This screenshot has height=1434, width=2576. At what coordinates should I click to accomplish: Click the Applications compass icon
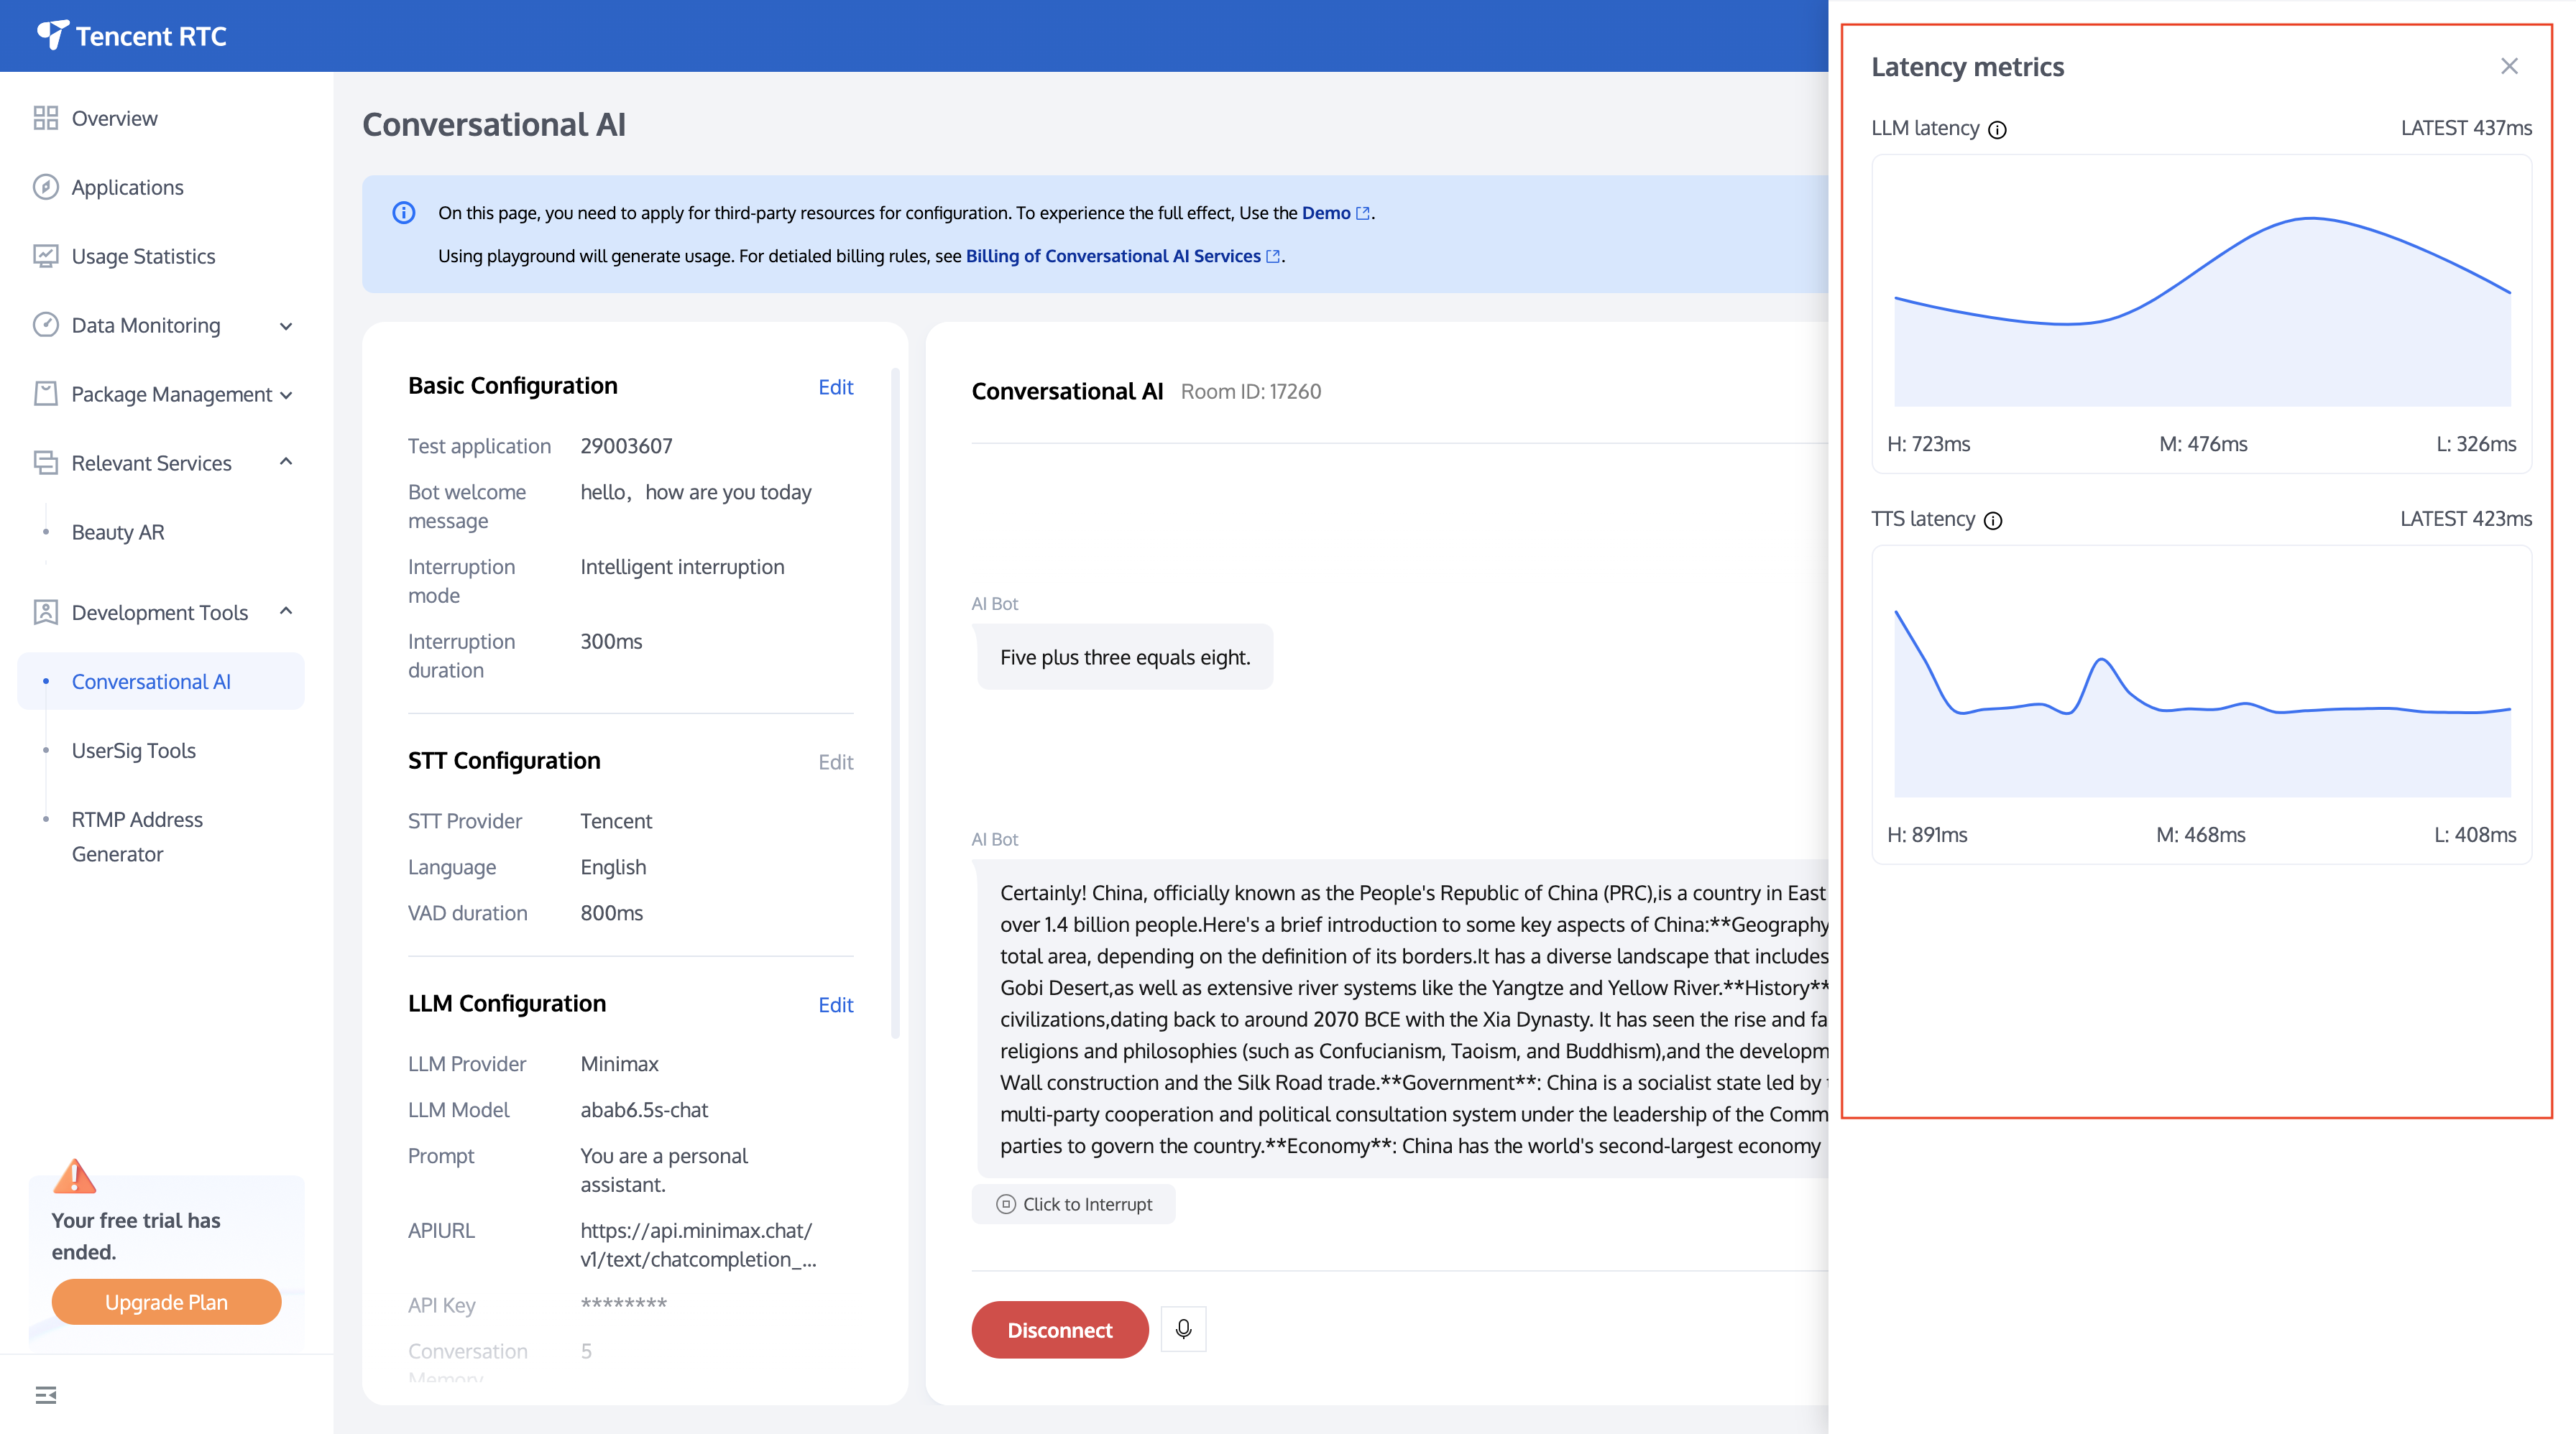[45, 187]
